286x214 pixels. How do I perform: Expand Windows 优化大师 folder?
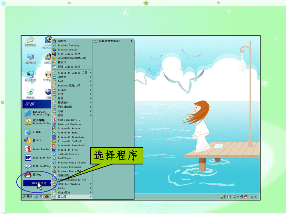click(x=72, y=86)
